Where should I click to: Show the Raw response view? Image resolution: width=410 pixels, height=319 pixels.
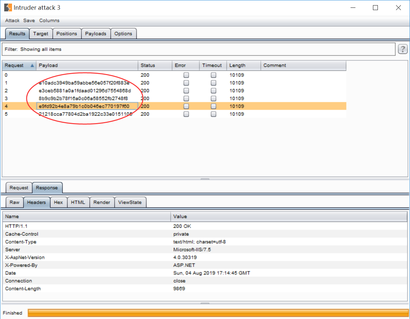pyautogui.click(x=15, y=202)
